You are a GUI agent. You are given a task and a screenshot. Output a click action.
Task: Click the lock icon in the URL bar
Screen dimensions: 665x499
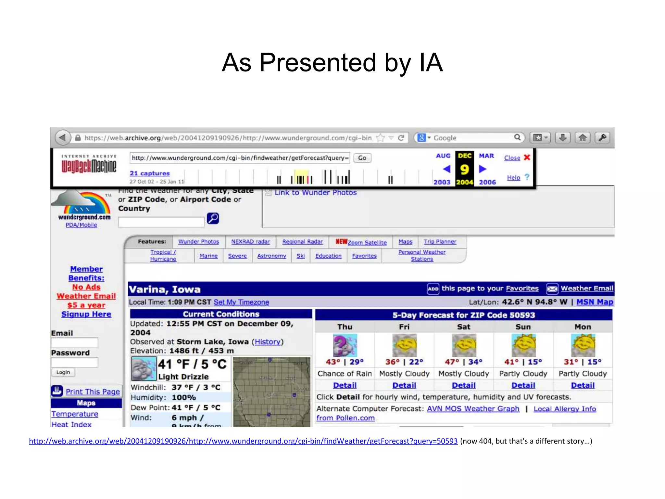(78, 138)
